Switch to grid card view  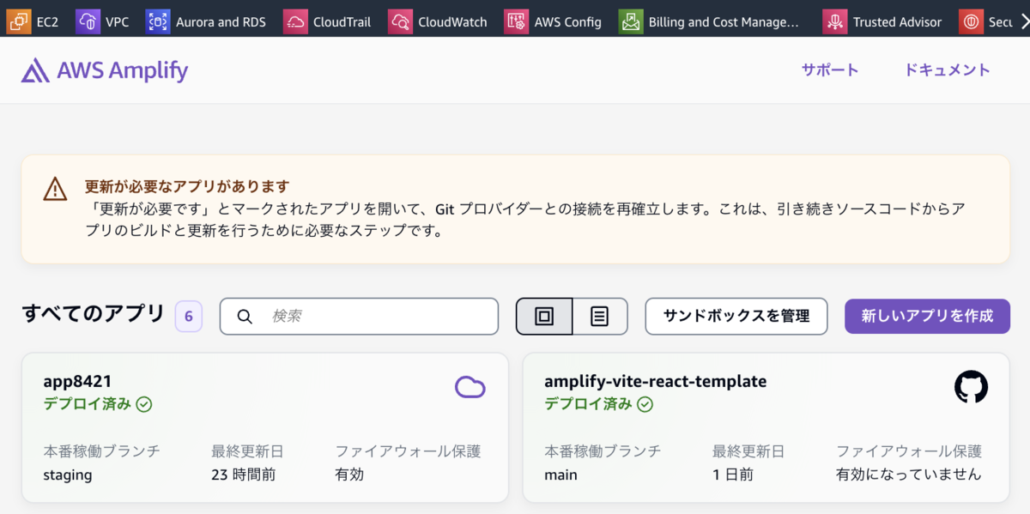[544, 317]
